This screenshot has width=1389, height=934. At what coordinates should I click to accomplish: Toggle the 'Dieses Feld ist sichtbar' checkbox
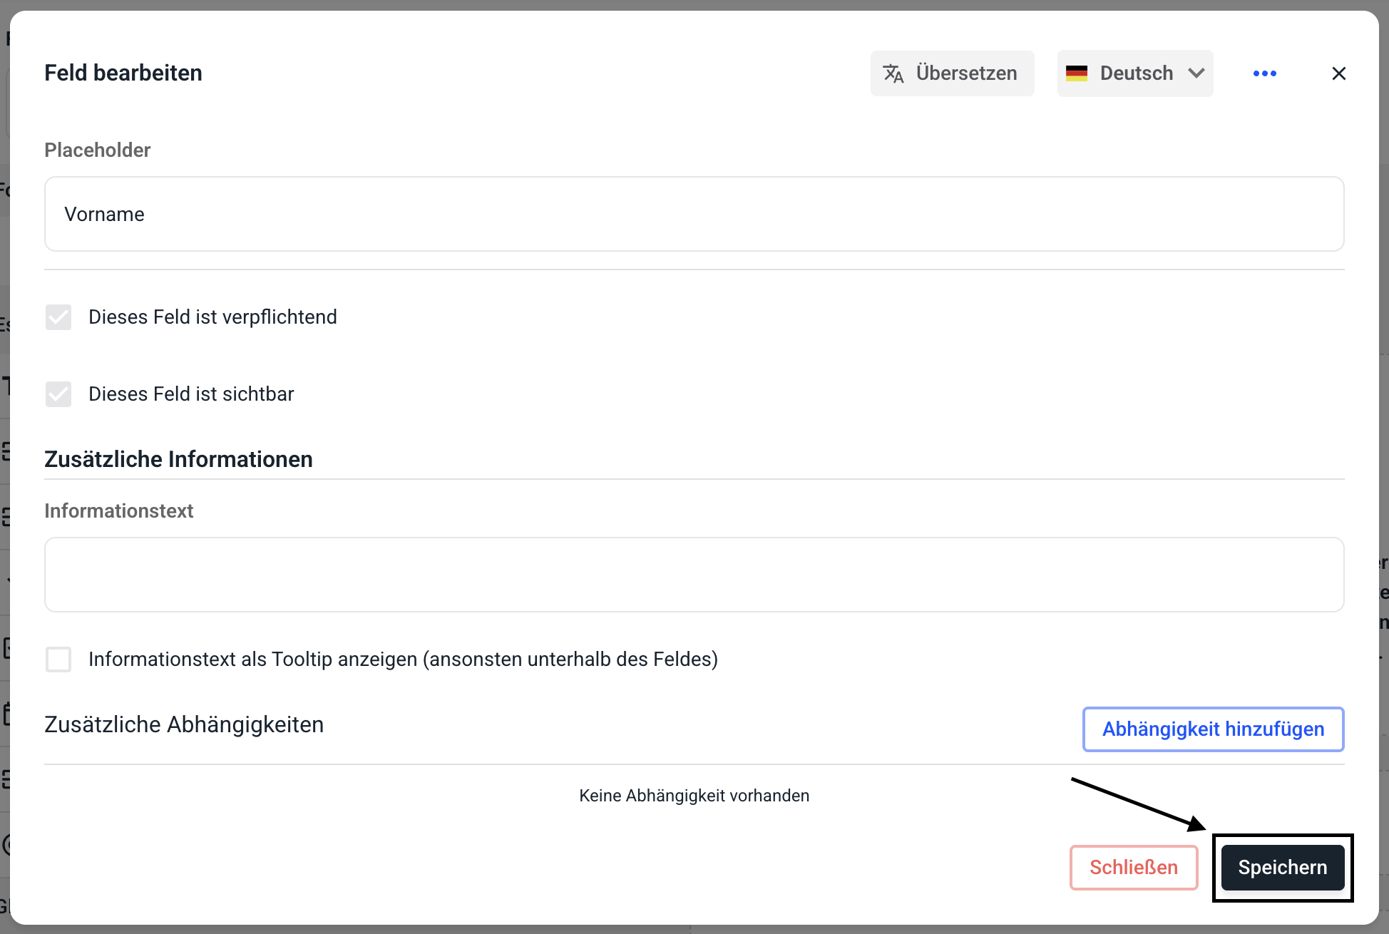pyautogui.click(x=58, y=394)
